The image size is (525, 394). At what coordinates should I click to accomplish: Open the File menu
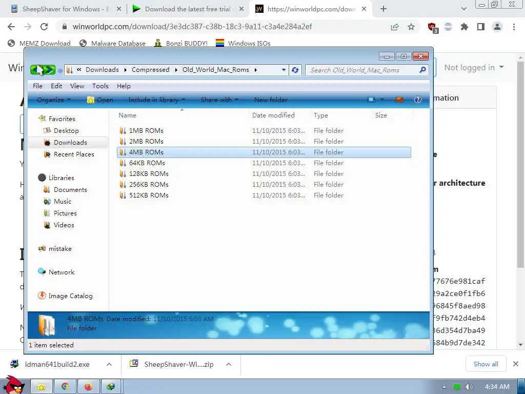point(37,86)
